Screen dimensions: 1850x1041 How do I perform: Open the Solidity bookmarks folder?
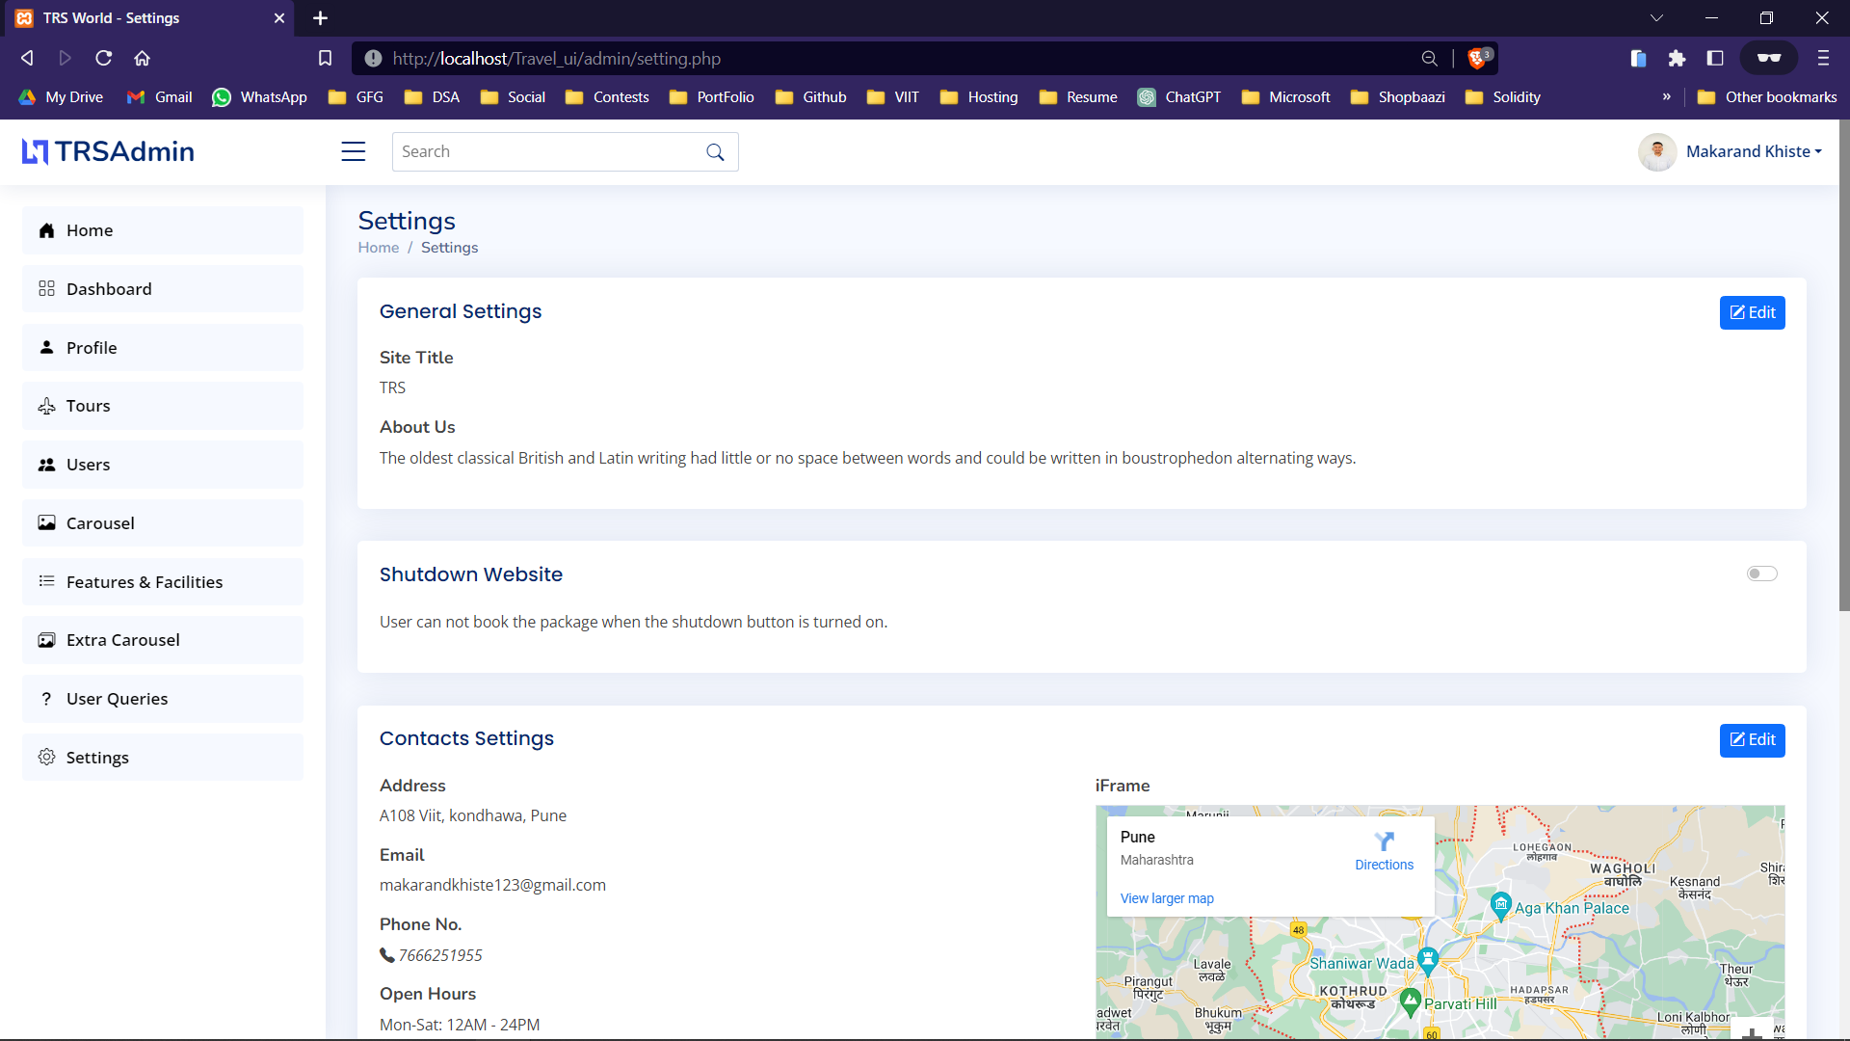pos(1503,97)
